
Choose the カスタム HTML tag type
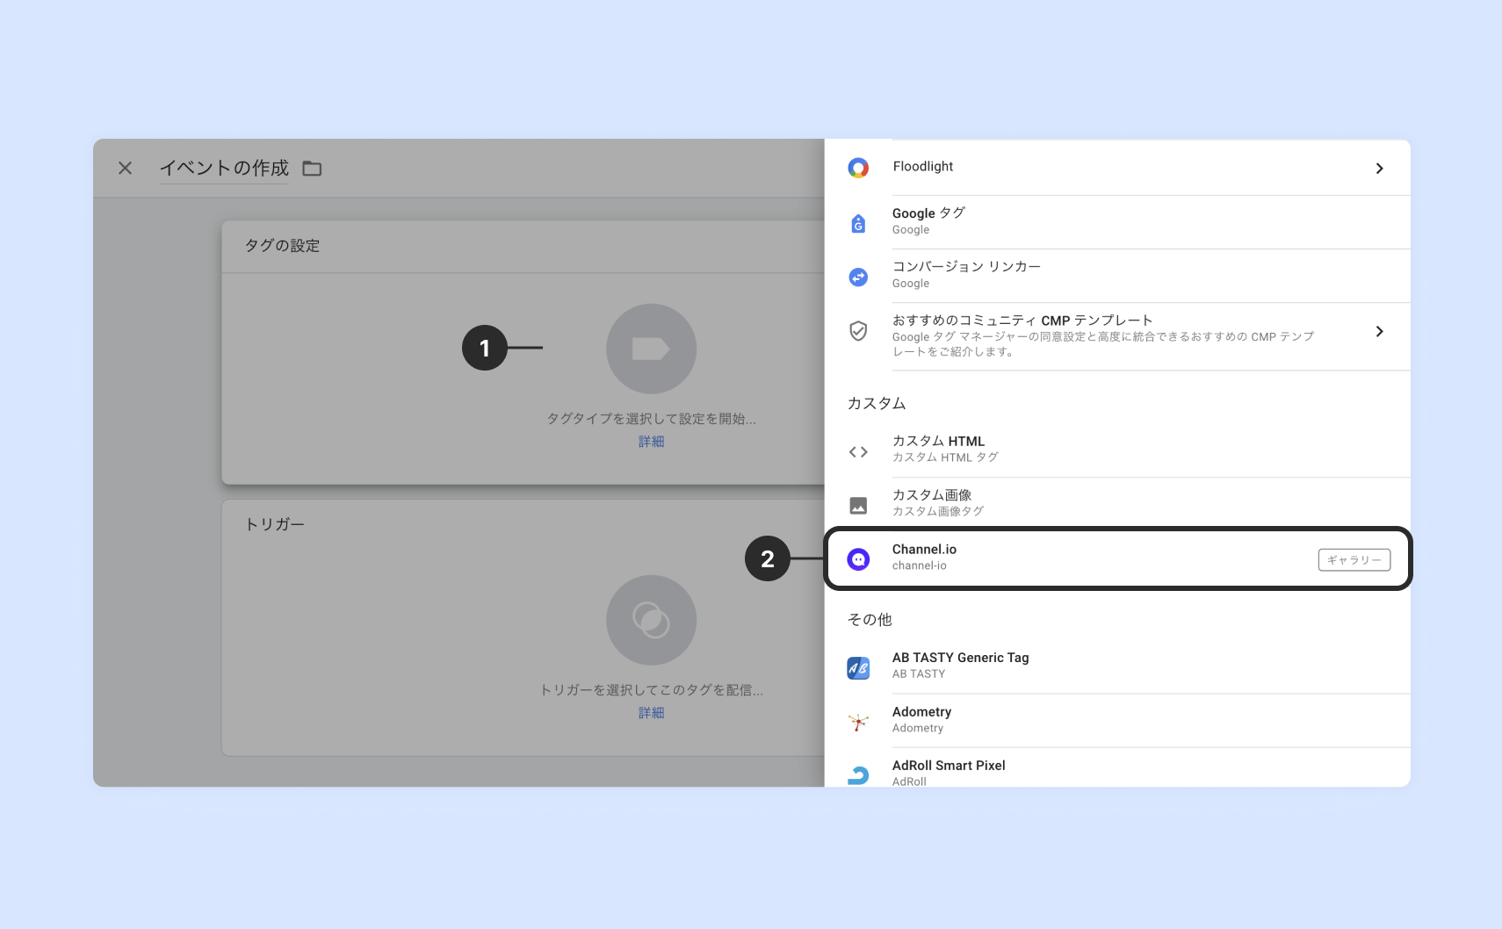pyautogui.click(x=1117, y=450)
